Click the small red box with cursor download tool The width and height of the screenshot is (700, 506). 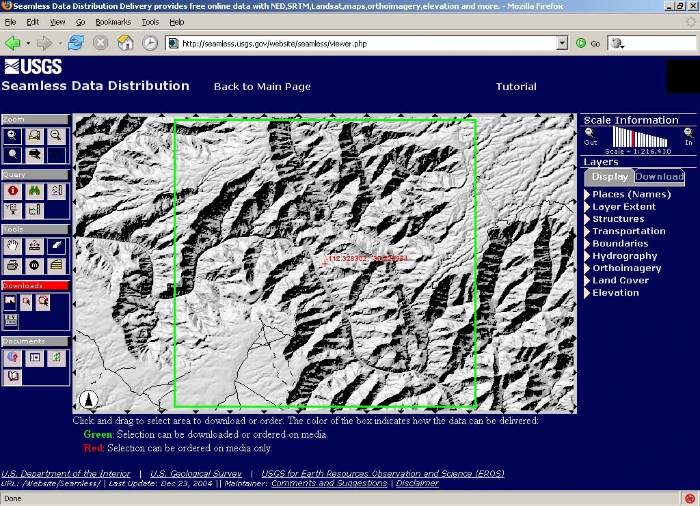point(27,302)
